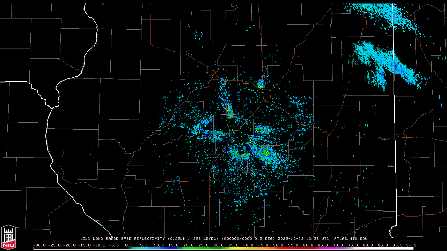447x251 pixels.
Task: Select the 50.0 dBZ red color on scale
Action: pyautogui.click(x=278, y=248)
